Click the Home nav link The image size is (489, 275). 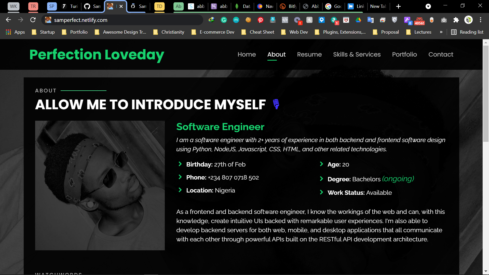coord(247,54)
